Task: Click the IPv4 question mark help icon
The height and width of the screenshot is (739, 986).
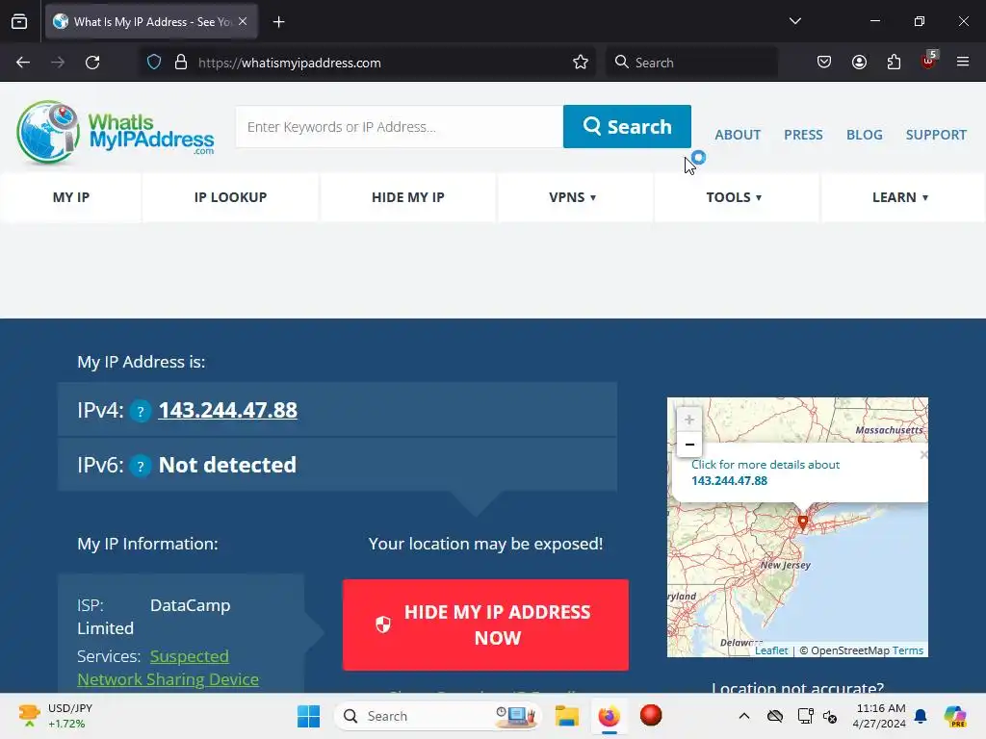Action: [x=141, y=412]
